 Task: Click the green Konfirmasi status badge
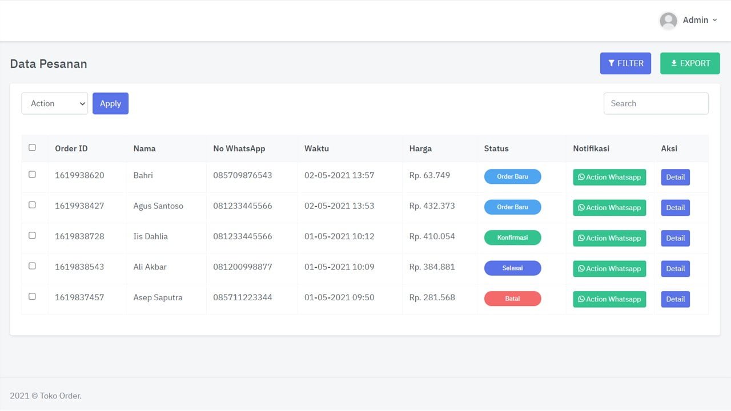pyautogui.click(x=512, y=237)
